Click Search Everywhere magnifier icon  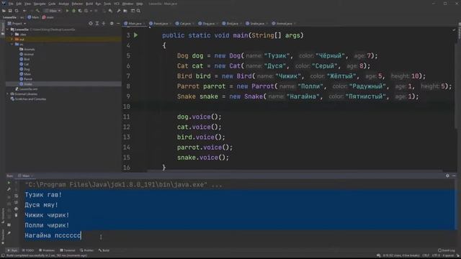pyautogui.click(x=138, y=11)
